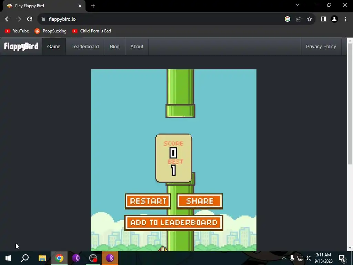
Task: Open the clock showing 3:11 AM
Action: pos(323,258)
